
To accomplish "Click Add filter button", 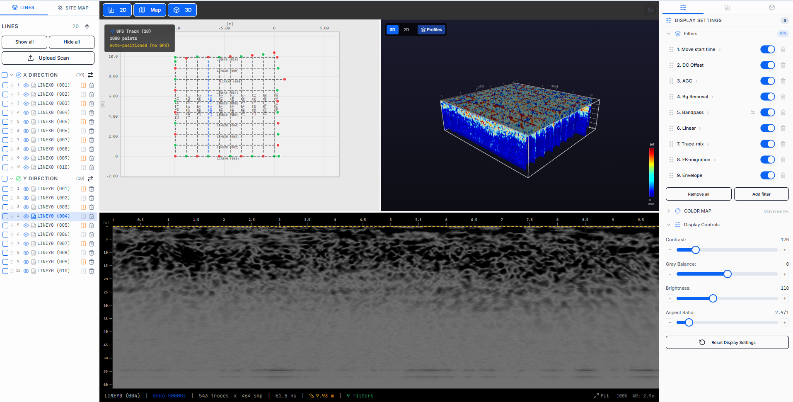I will (762, 194).
